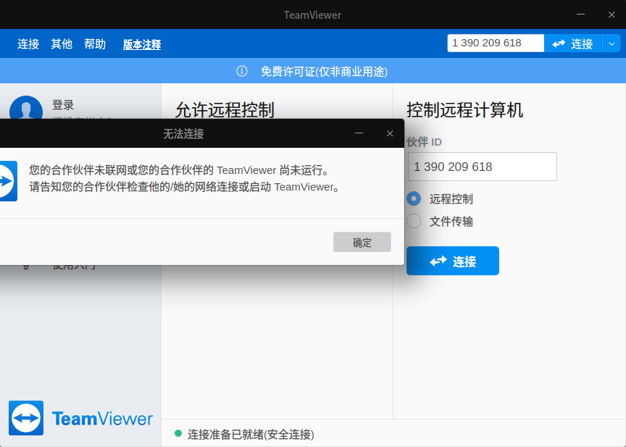Click the blue login avatar icon
626x447 pixels.
click(x=26, y=109)
